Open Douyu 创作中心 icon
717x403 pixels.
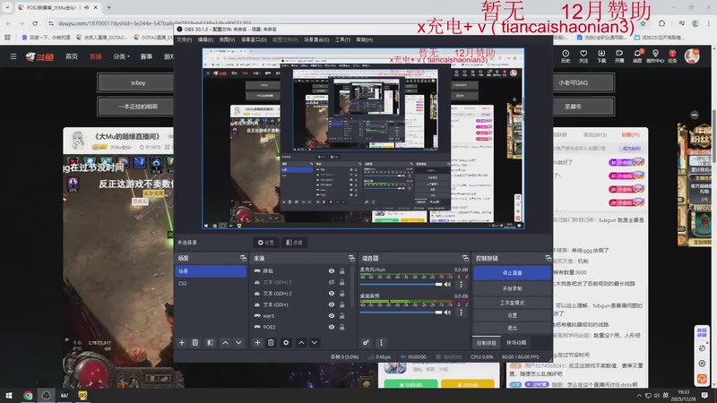(655, 56)
